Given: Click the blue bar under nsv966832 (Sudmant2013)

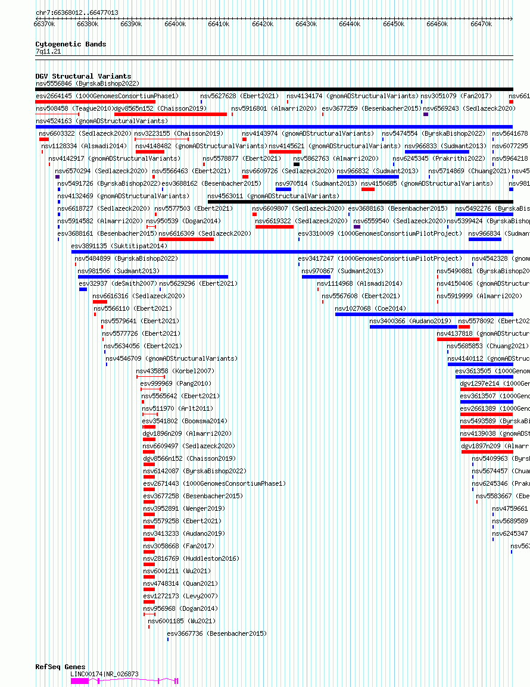Looking at the screenshot, I should click(x=368, y=177).
